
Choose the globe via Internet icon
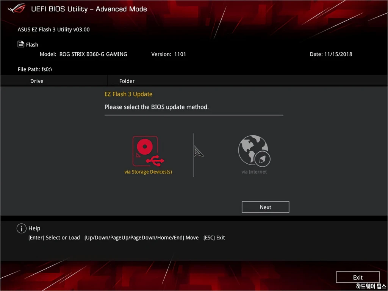254,151
